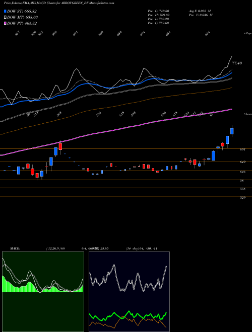Select the 'DOW ST: 668.82' legend text

pos(22,11)
